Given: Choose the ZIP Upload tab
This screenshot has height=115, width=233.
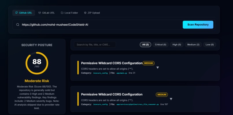Looking at the screenshot, I should click(92, 13).
